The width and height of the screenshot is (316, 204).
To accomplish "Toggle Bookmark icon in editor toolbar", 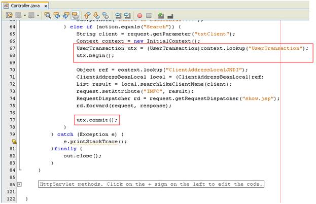I will (x=106, y=15).
